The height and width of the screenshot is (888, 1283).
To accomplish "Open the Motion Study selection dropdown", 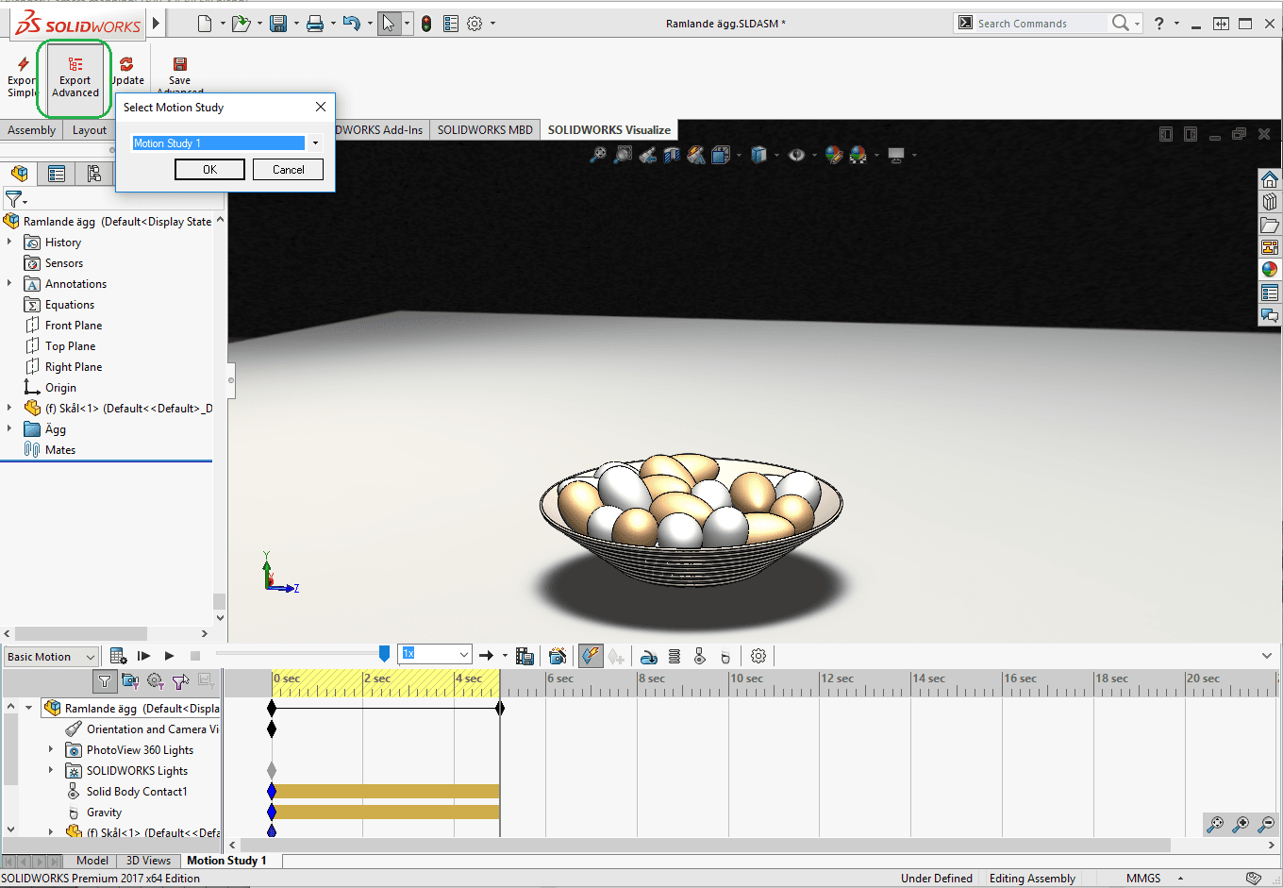I will (315, 143).
